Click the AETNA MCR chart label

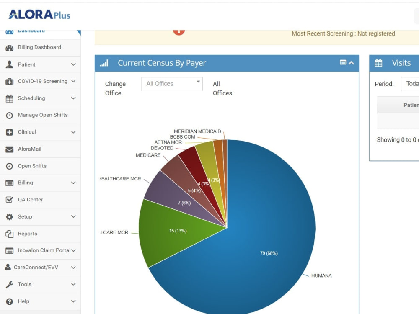(x=168, y=142)
